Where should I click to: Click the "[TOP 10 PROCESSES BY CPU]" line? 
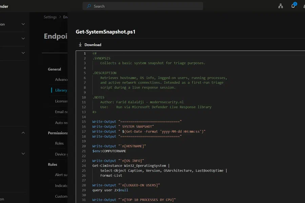point(134,200)
